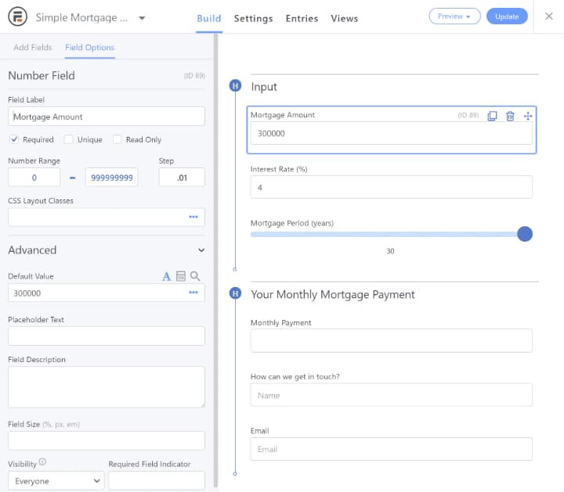The height and width of the screenshot is (492, 564).
Task: Select Your Monthly Mortgage Payment heading
Action: point(333,294)
